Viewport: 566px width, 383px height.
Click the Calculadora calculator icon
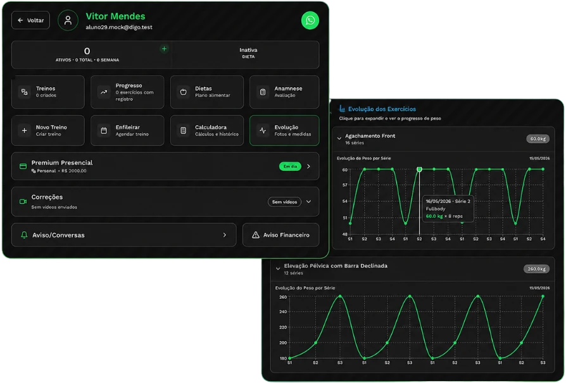coord(184,130)
